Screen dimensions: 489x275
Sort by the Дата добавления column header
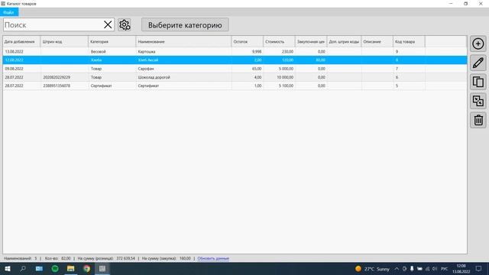click(x=21, y=41)
